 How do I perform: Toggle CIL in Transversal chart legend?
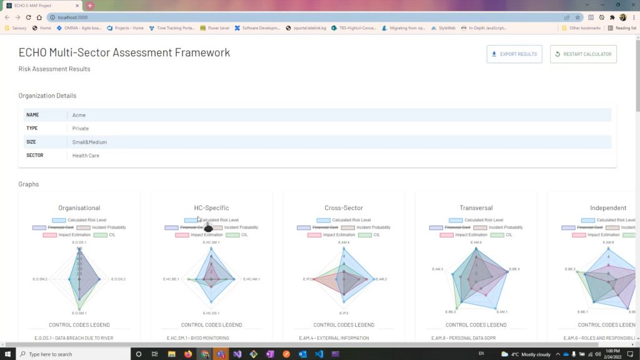point(501,235)
